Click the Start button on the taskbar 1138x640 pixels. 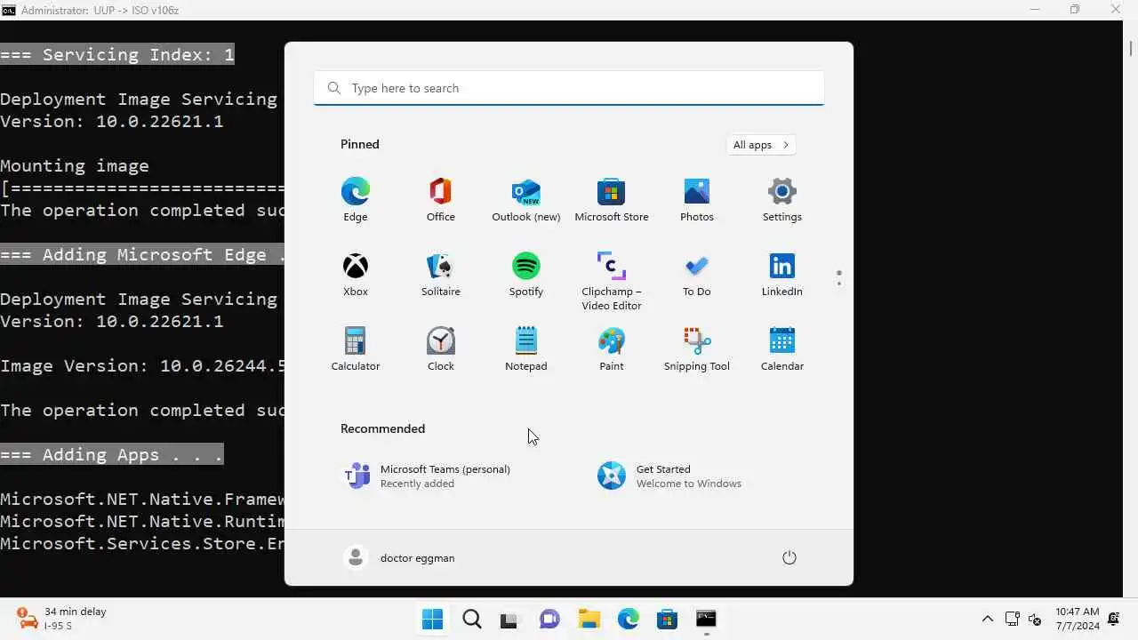(x=433, y=619)
